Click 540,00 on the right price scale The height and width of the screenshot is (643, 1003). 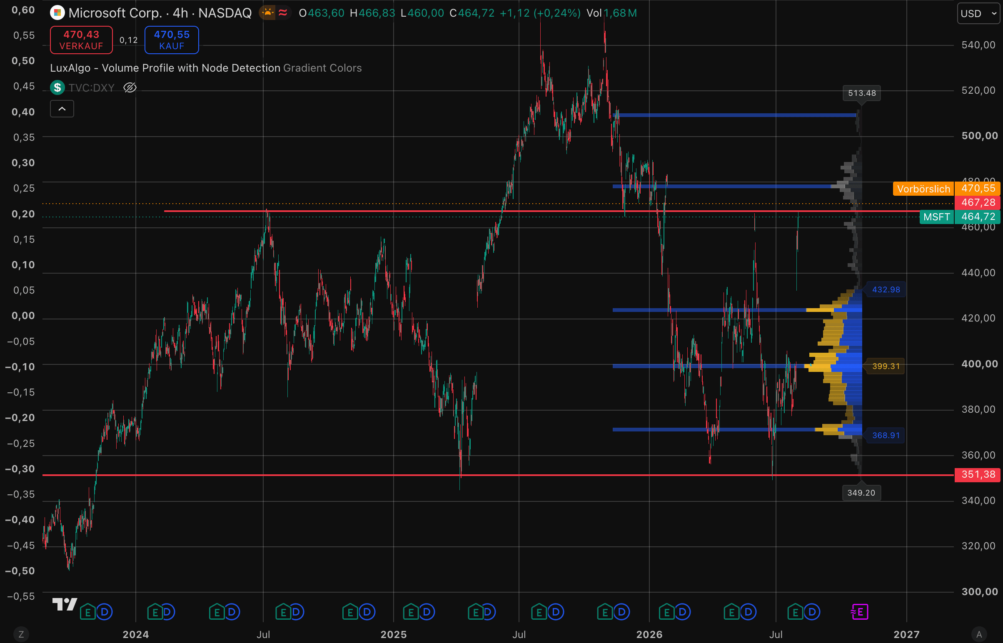tap(978, 45)
